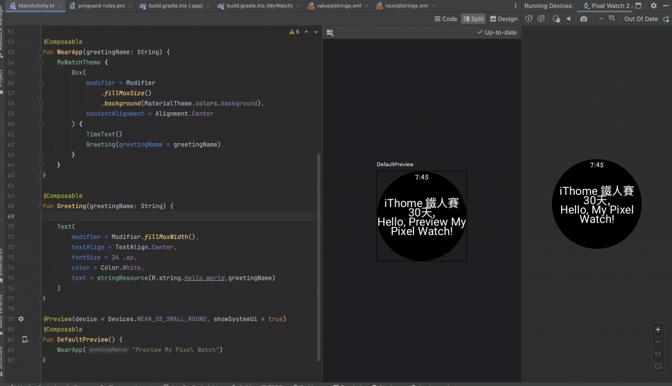Zoom out the Running Devices view

pos(658,342)
